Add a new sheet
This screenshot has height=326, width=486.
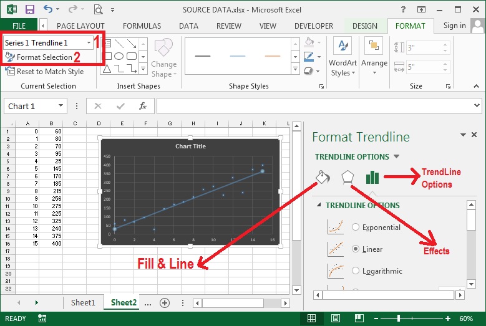click(165, 303)
